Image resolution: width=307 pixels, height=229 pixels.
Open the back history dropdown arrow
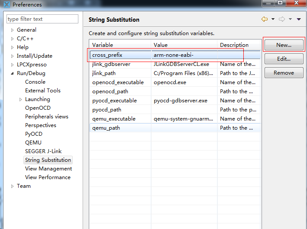pos(273,19)
